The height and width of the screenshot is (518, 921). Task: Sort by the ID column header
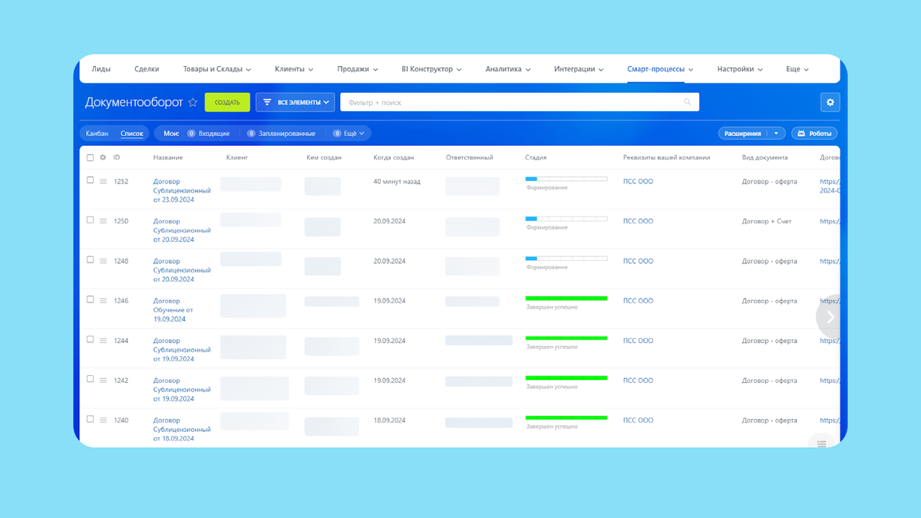click(x=117, y=157)
